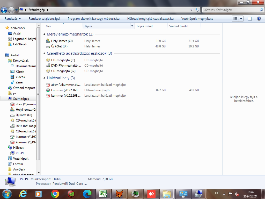Launch Excel from the taskbar
Screen dimensions: 265x199
[103, 194]
